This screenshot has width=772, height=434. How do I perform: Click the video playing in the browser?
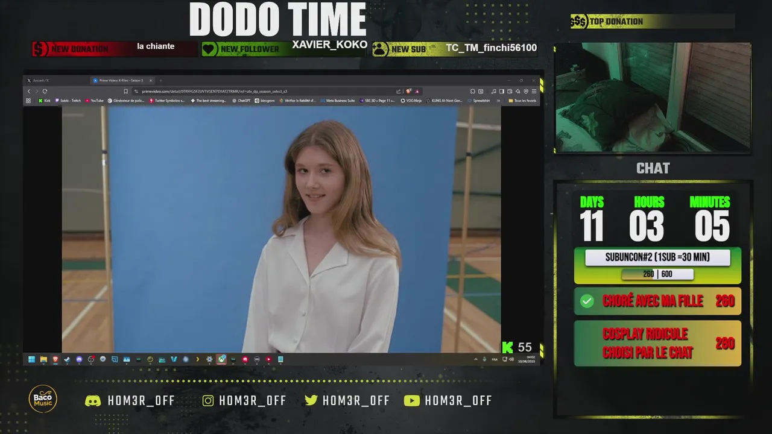281,229
